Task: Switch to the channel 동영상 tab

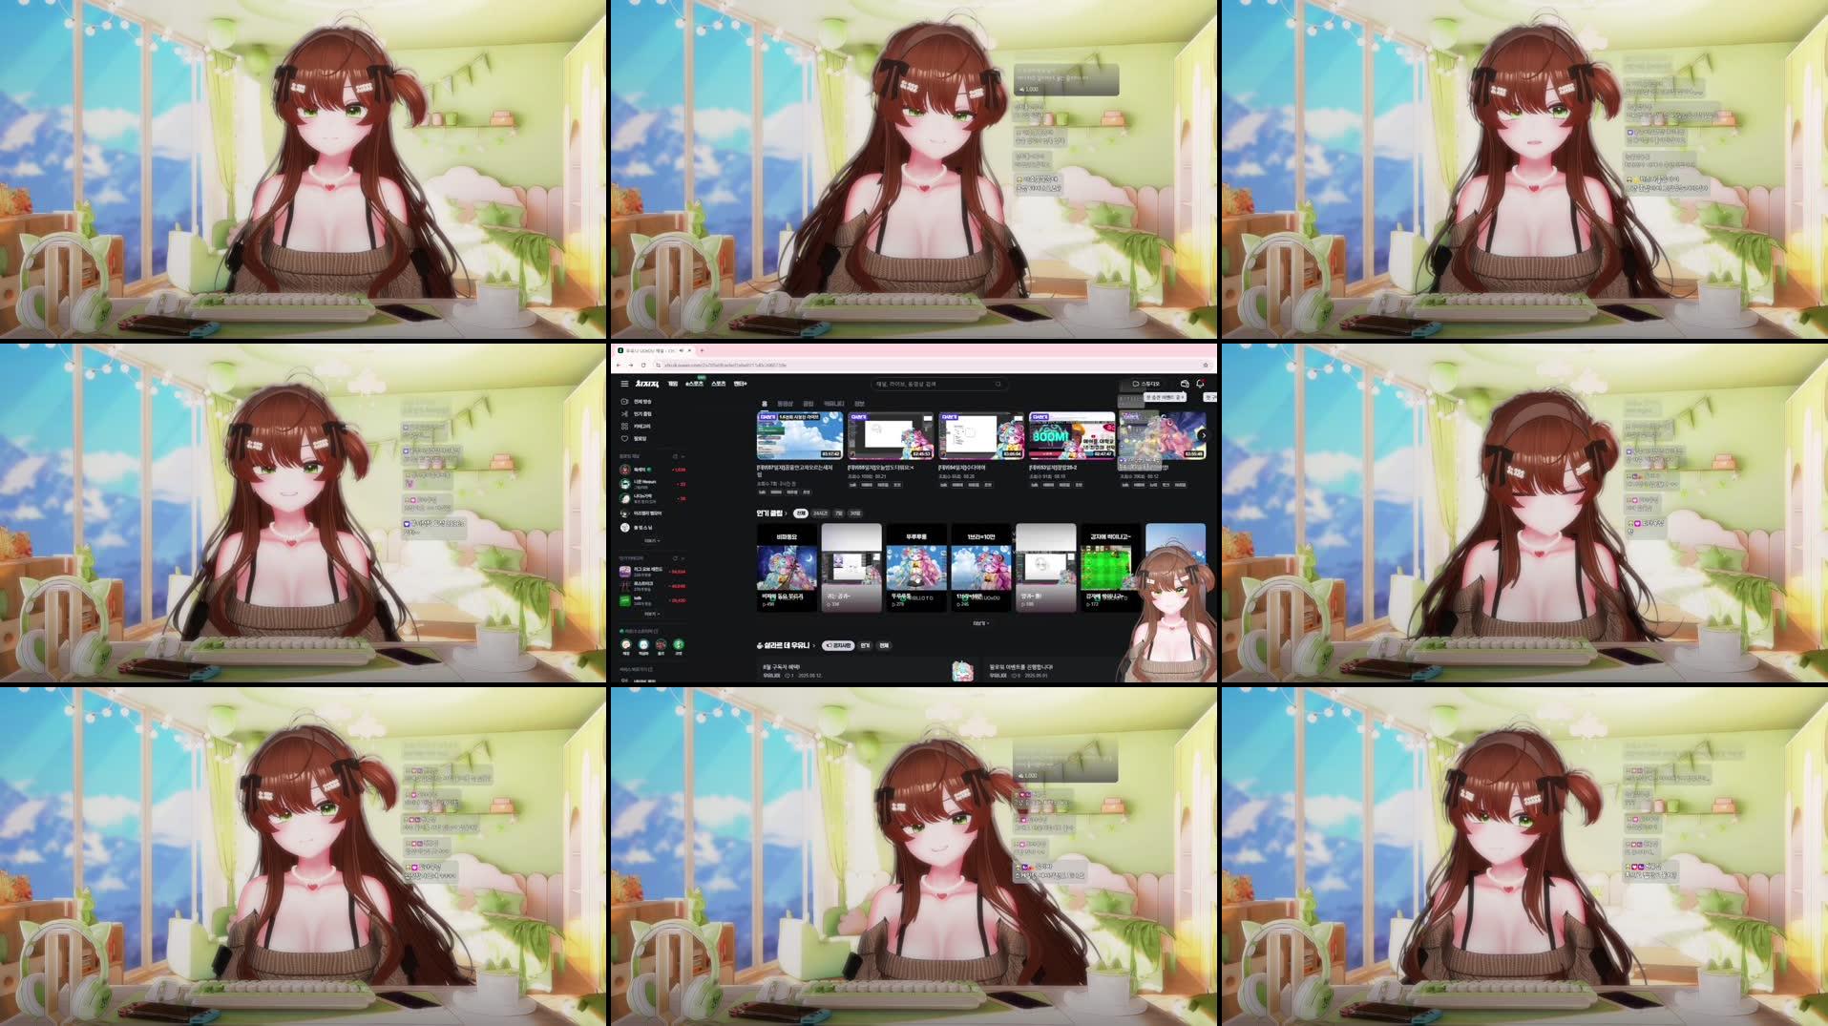Action: (x=785, y=404)
